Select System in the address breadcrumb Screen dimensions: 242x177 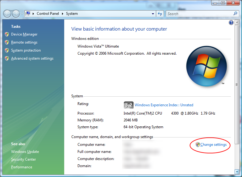[72, 14]
